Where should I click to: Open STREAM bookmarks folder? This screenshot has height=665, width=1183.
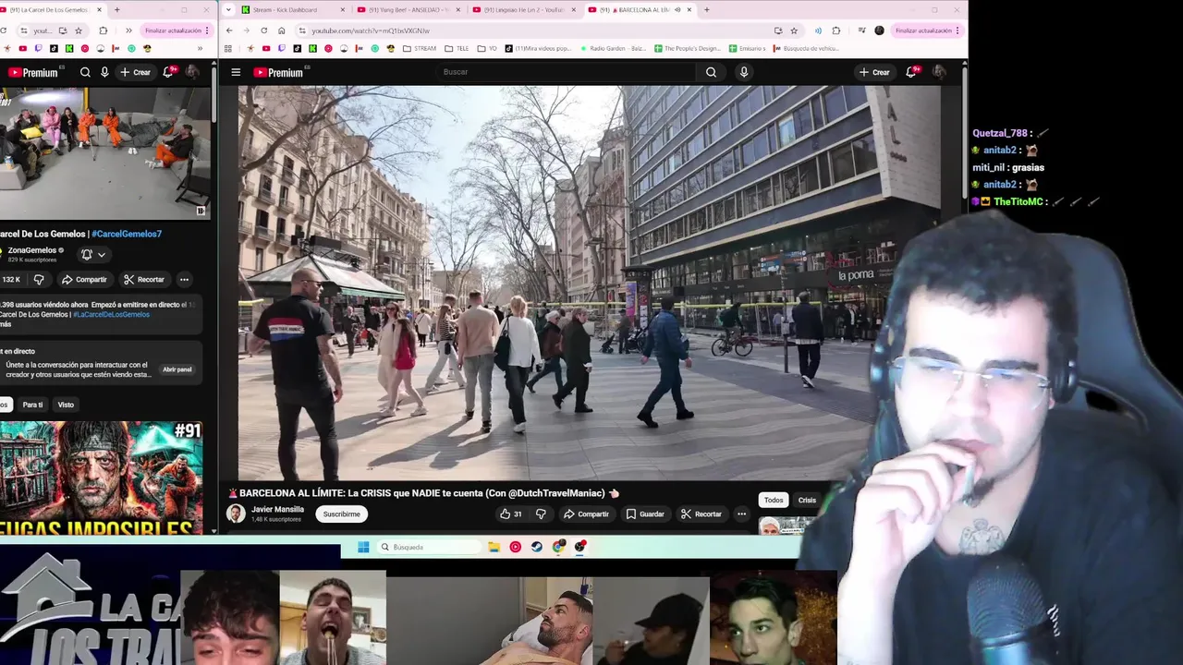(x=420, y=48)
